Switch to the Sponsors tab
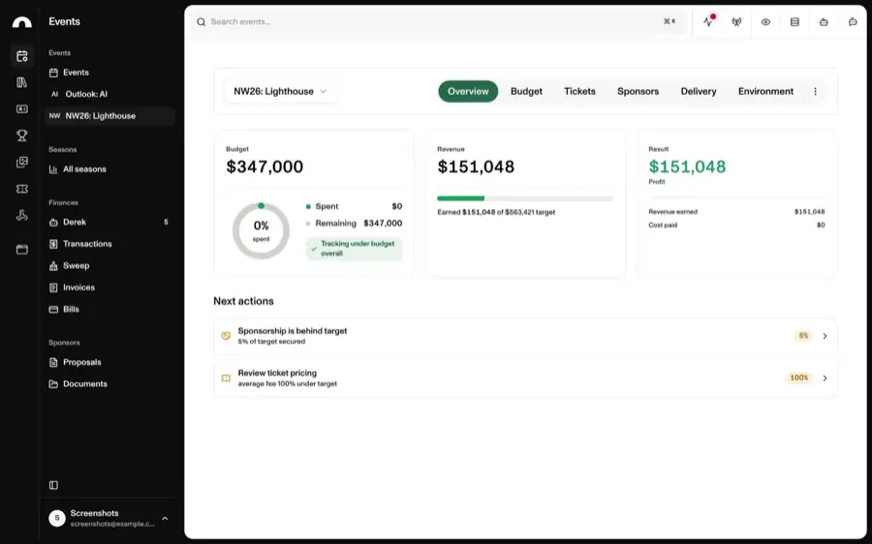 (638, 91)
